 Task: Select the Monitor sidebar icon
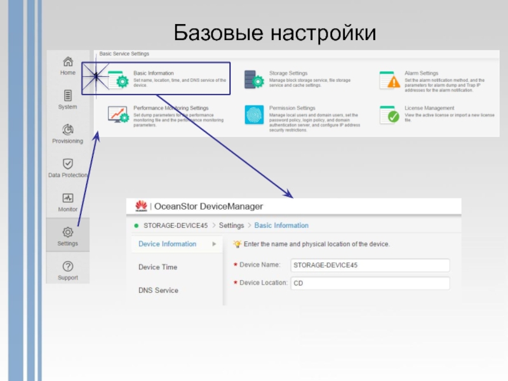(x=68, y=198)
